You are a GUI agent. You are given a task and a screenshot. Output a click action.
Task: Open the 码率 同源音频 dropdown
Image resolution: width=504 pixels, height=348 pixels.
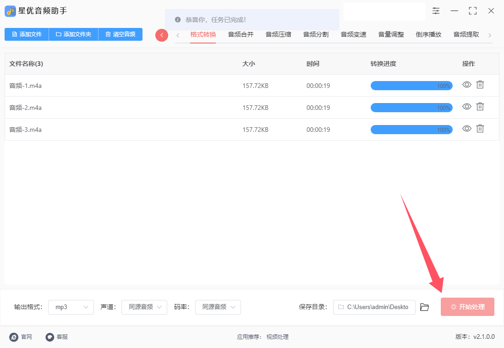[218, 307]
